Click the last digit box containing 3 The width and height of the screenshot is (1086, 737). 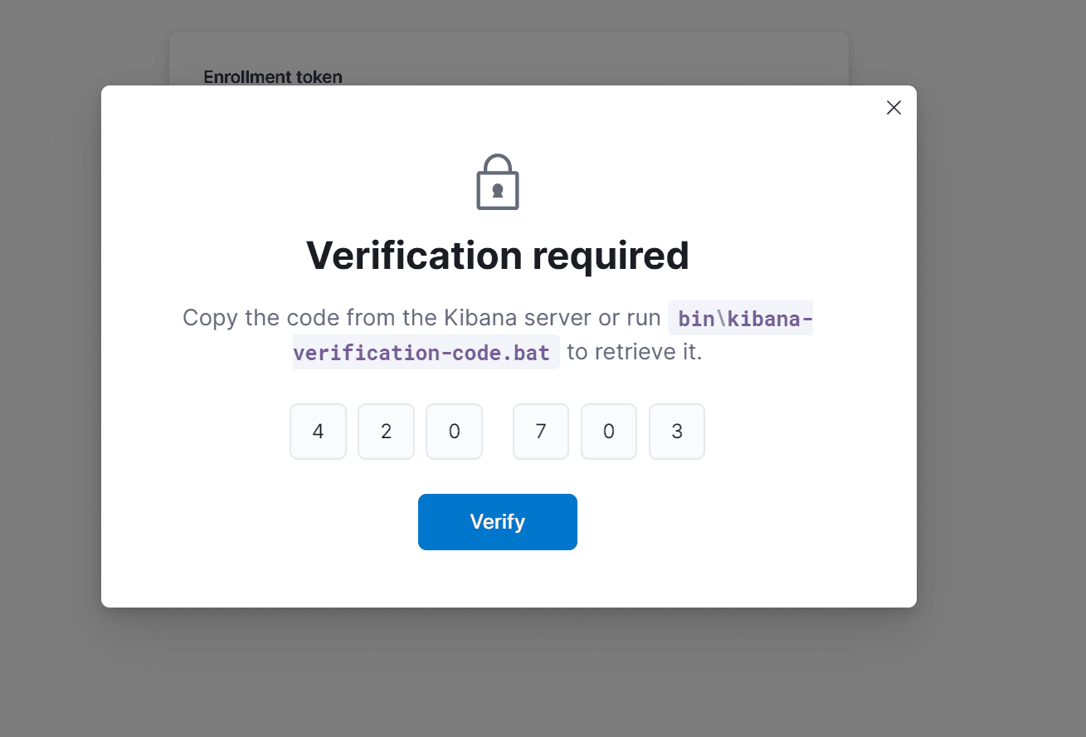pyautogui.click(x=677, y=432)
